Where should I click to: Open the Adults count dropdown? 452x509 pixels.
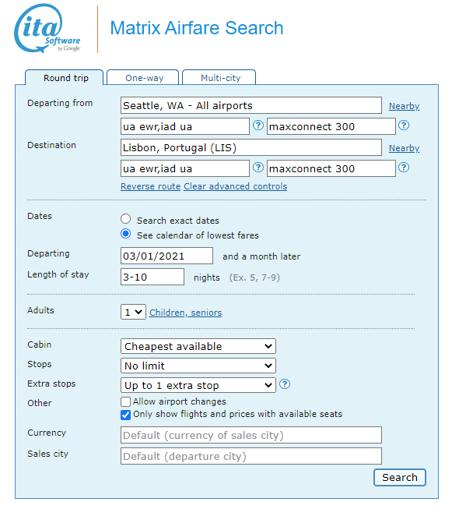(x=133, y=312)
